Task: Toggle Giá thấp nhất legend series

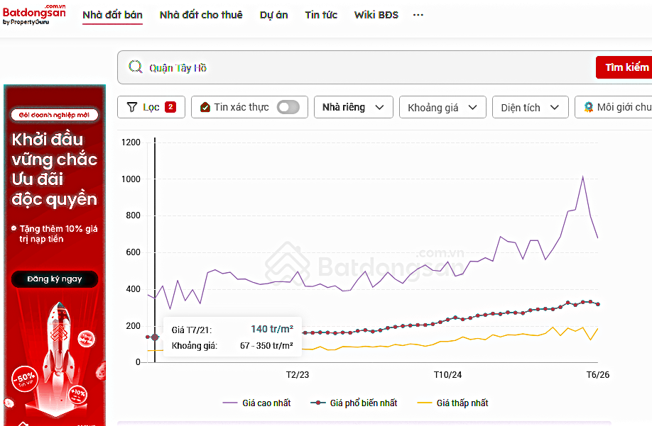Action: [x=452, y=403]
